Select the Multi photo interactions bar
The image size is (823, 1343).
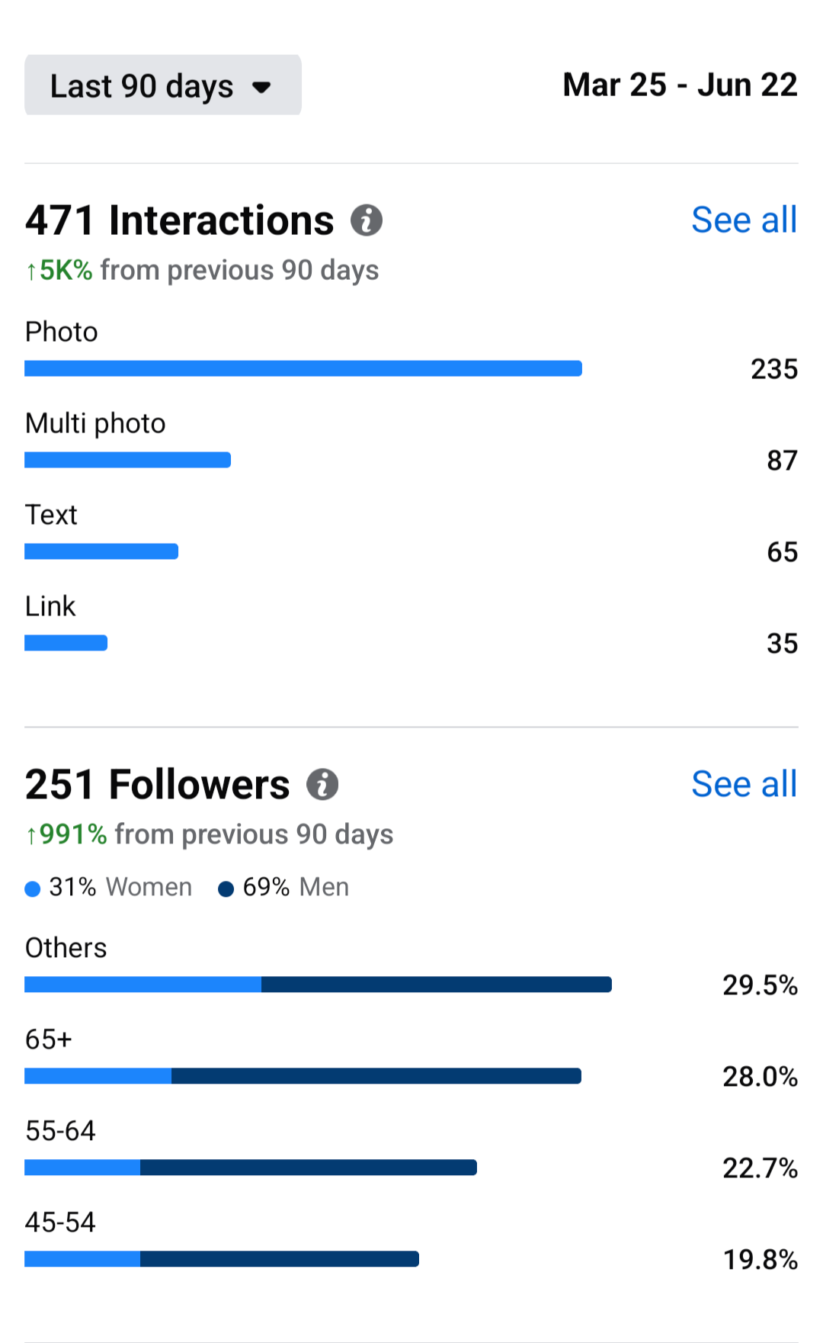127,460
